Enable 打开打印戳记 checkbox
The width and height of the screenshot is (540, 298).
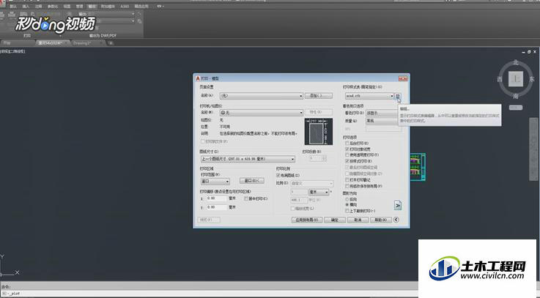click(347, 180)
